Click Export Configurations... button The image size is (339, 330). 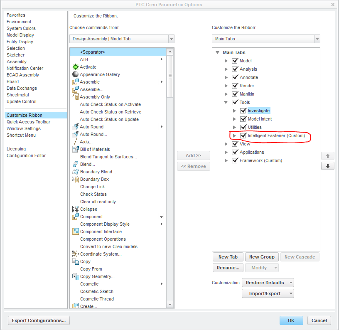[39, 320]
